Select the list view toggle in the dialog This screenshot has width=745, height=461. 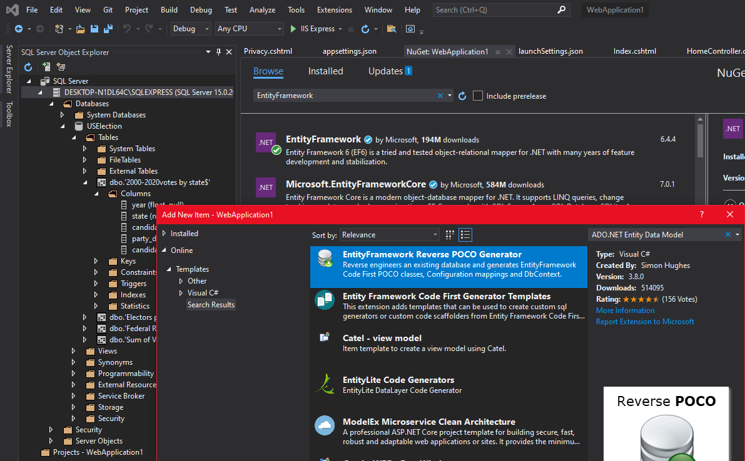pos(465,234)
